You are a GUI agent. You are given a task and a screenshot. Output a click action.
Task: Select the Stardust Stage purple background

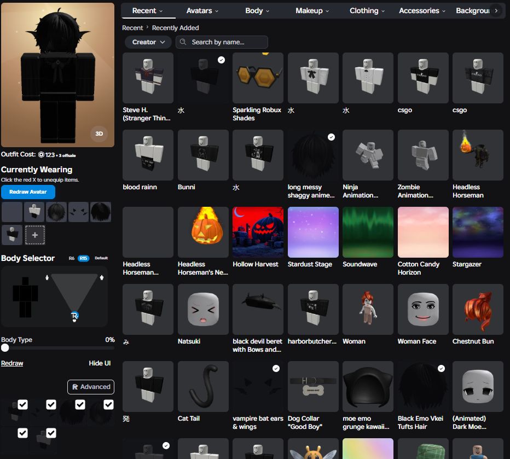[x=313, y=232]
